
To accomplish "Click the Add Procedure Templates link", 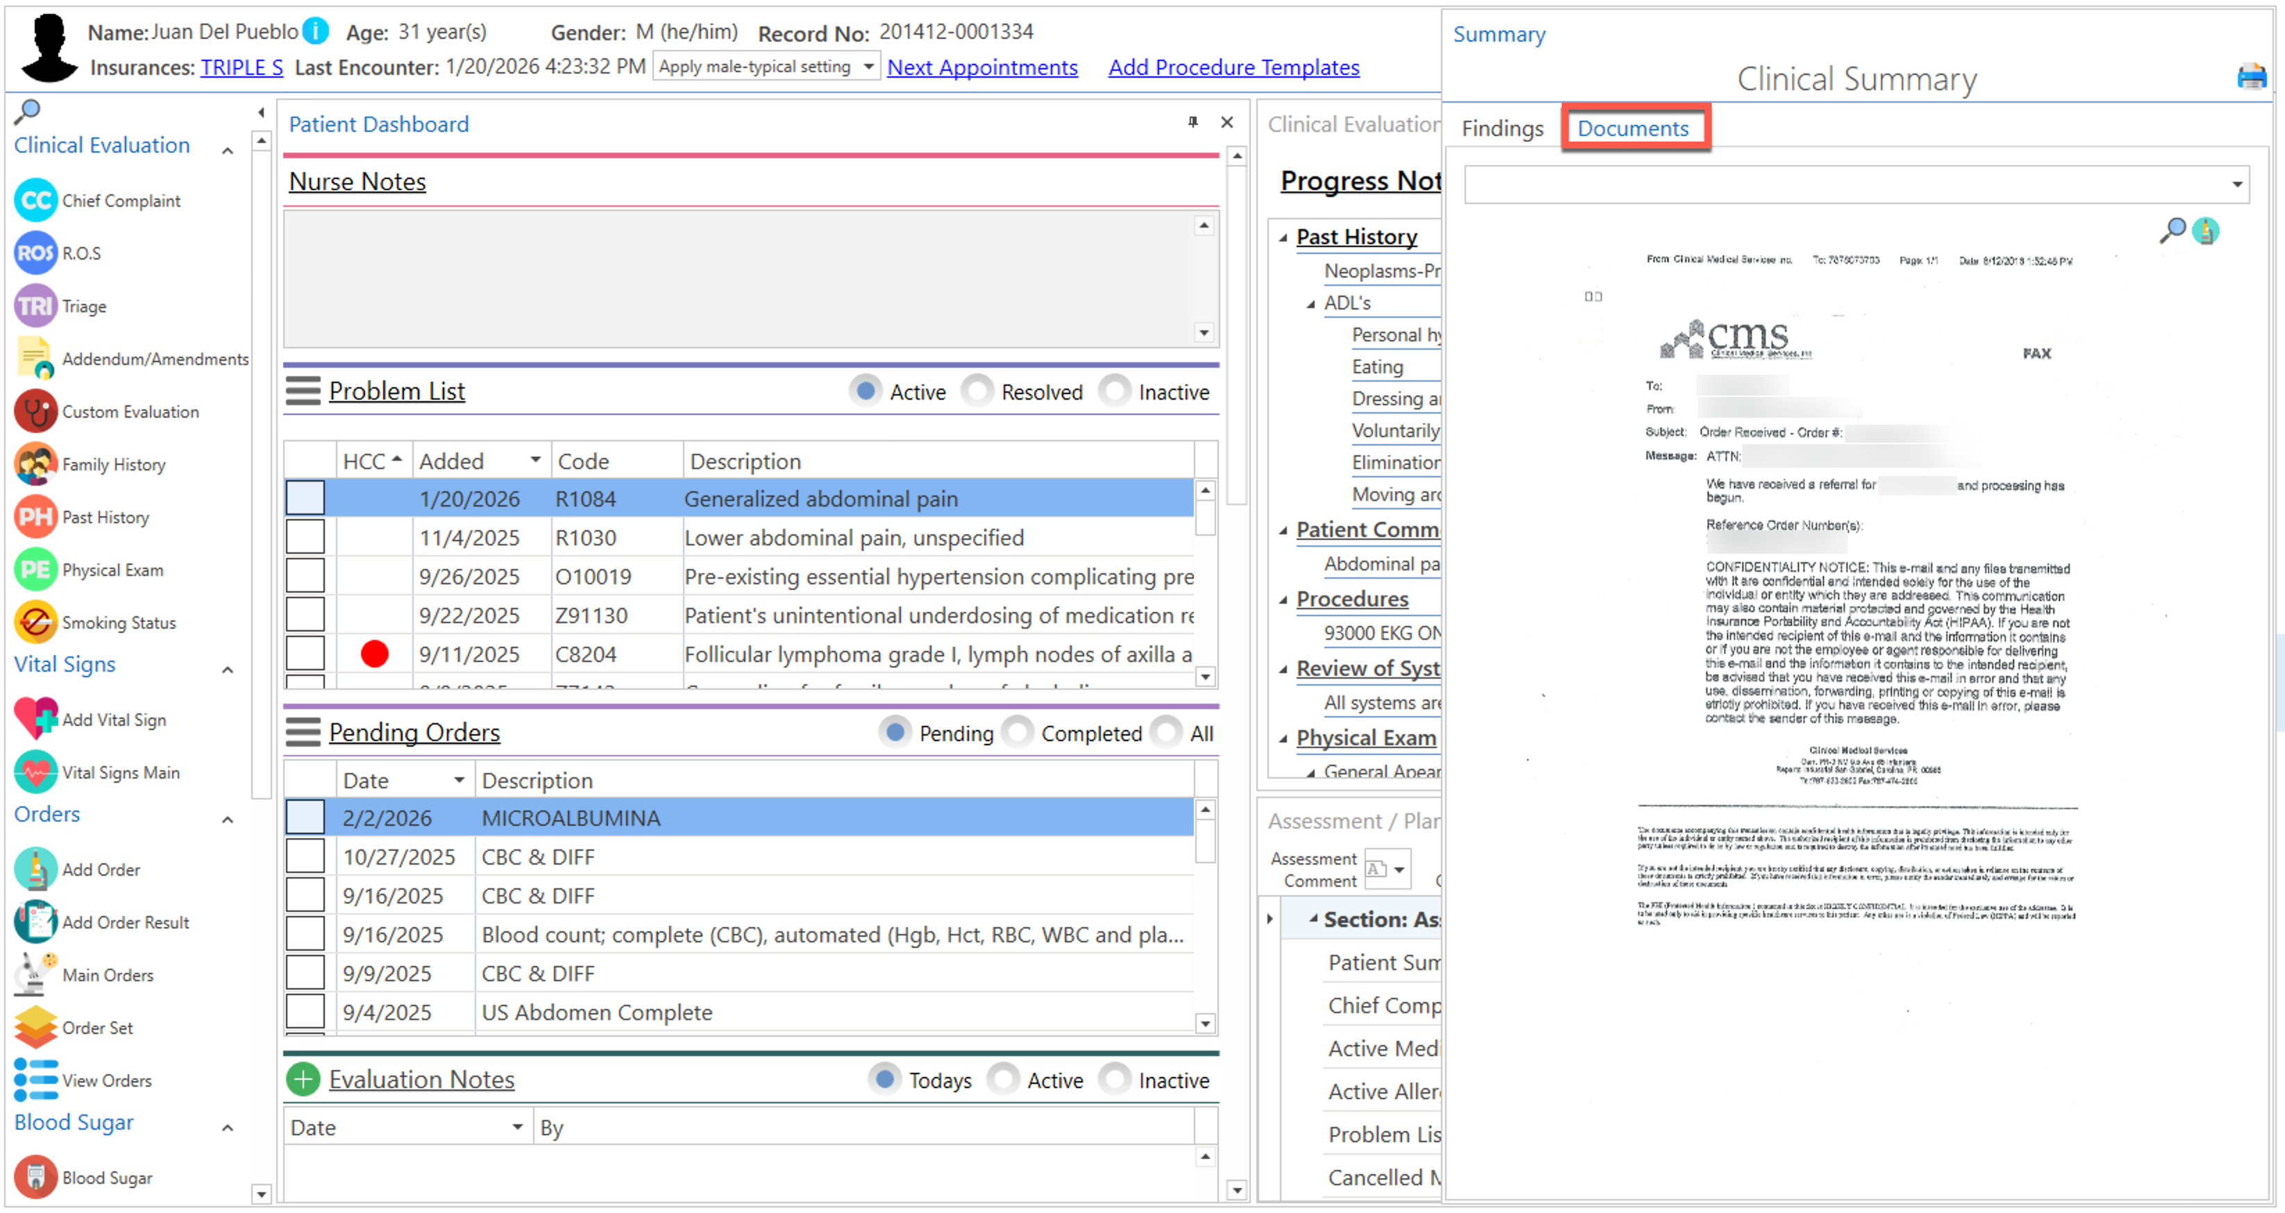I will click(1233, 67).
